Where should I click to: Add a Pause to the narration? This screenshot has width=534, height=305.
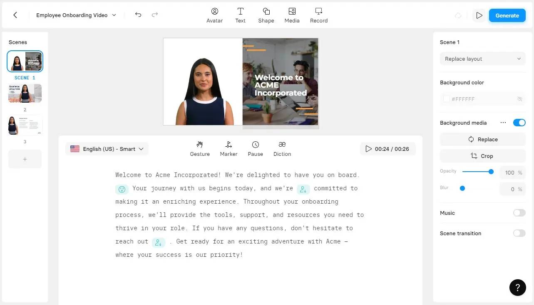pyautogui.click(x=255, y=148)
